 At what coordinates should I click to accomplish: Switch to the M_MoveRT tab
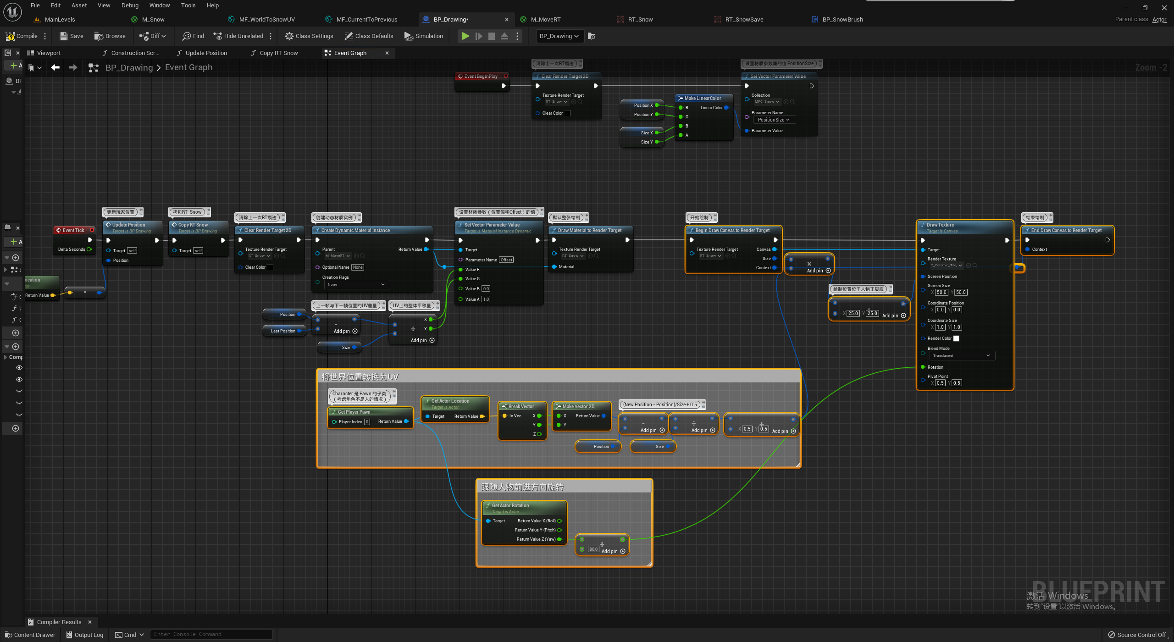point(545,19)
